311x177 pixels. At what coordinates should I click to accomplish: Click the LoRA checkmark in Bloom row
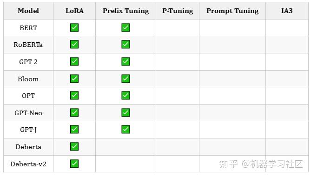click(x=74, y=79)
